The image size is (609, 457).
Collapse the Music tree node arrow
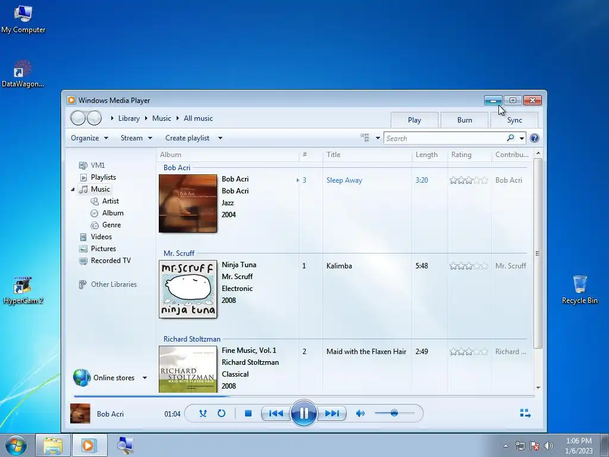[73, 189]
